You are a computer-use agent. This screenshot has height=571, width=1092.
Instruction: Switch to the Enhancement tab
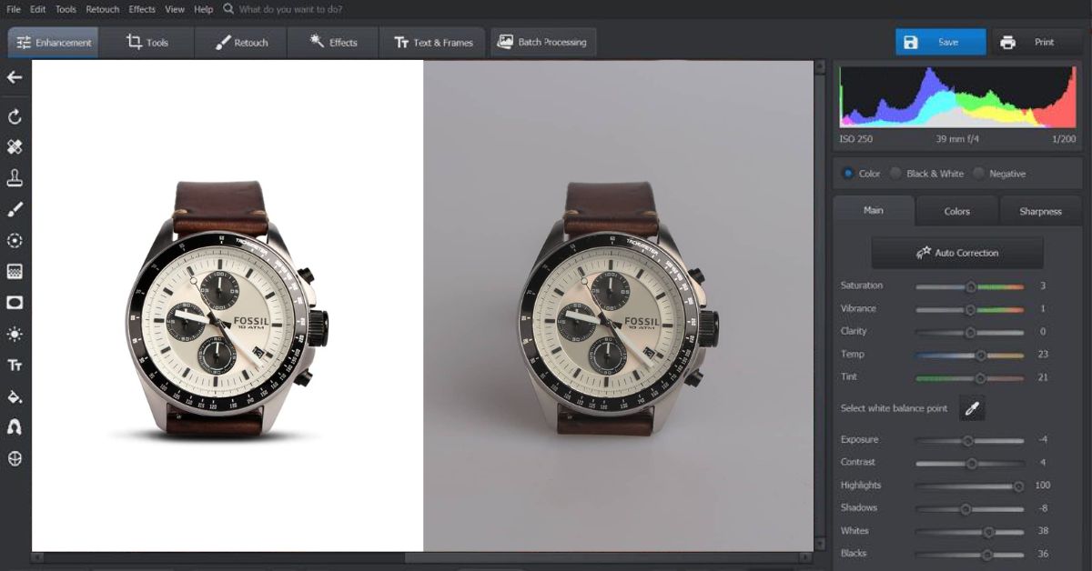tap(54, 42)
